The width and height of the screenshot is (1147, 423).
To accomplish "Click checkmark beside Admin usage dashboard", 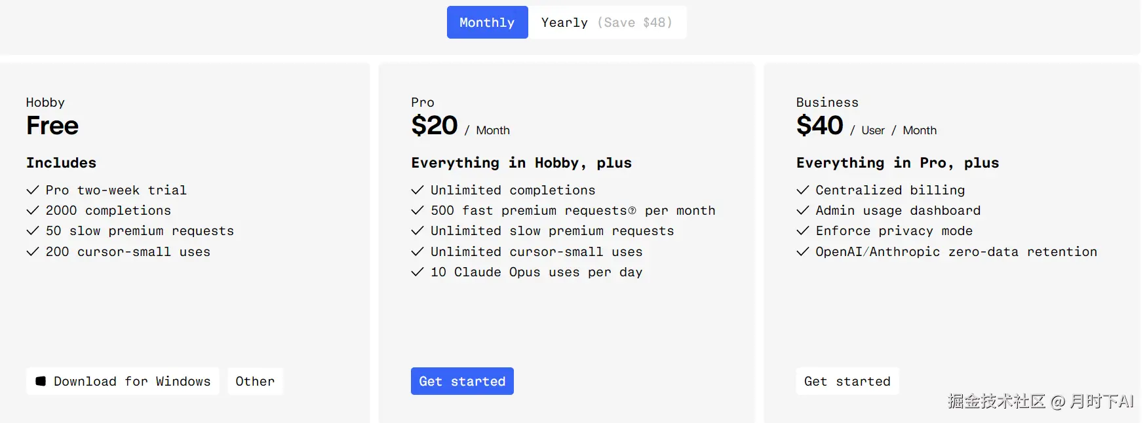I will point(802,211).
